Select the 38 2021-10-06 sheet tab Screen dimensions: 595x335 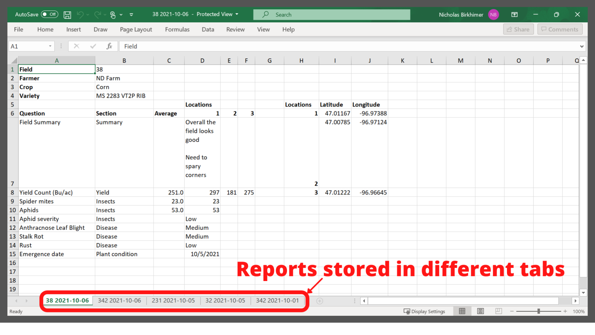click(67, 301)
